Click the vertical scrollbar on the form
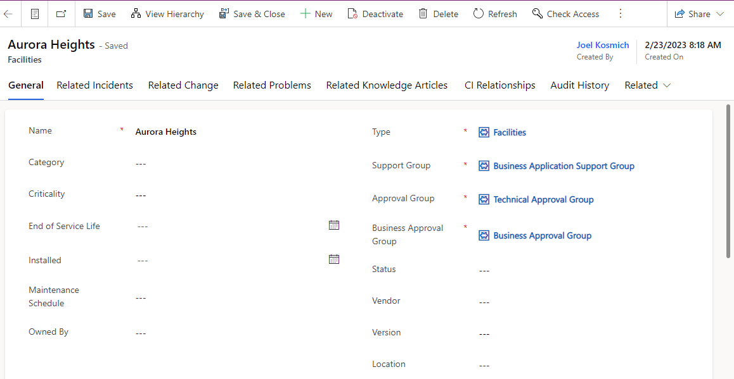 point(728,181)
